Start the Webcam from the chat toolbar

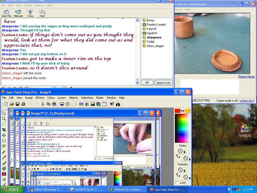18,13
